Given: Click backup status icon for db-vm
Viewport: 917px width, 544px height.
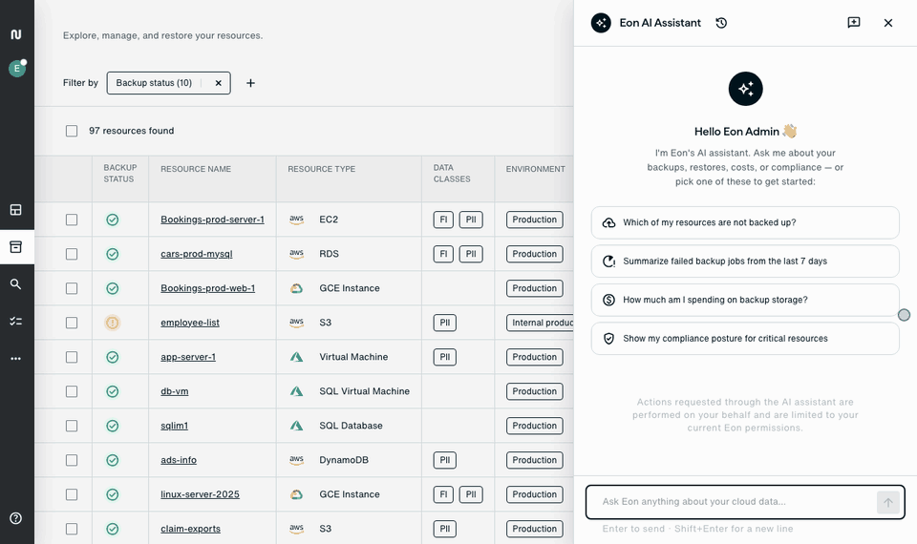Looking at the screenshot, I should click(x=113, y=391).
